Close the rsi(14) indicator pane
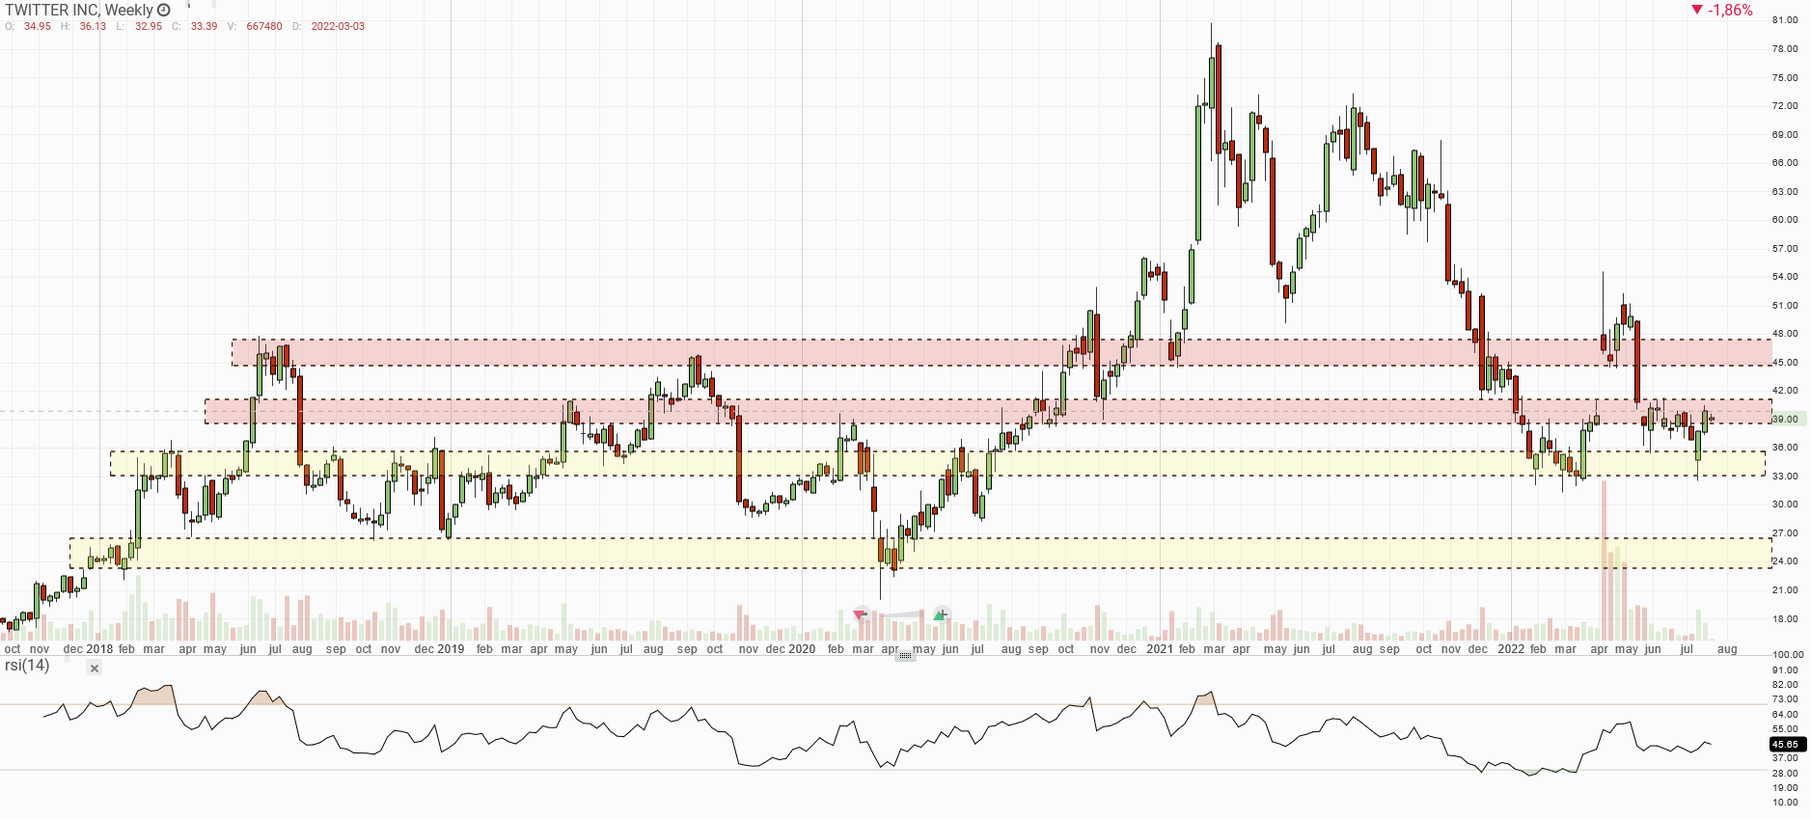The height and width of the screenshot is (819, 1811). click(95, 668)
